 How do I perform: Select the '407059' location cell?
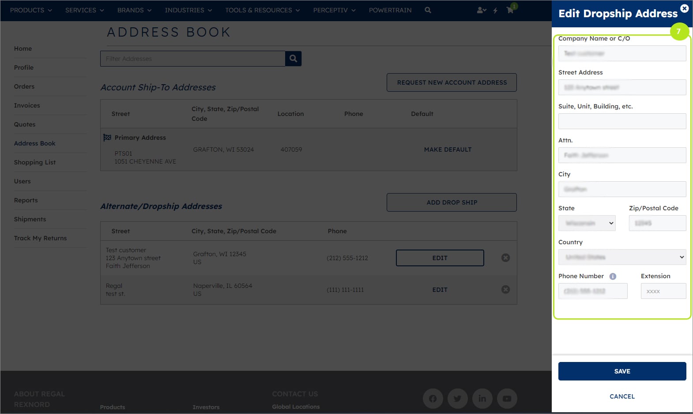(x=291, y=149)
